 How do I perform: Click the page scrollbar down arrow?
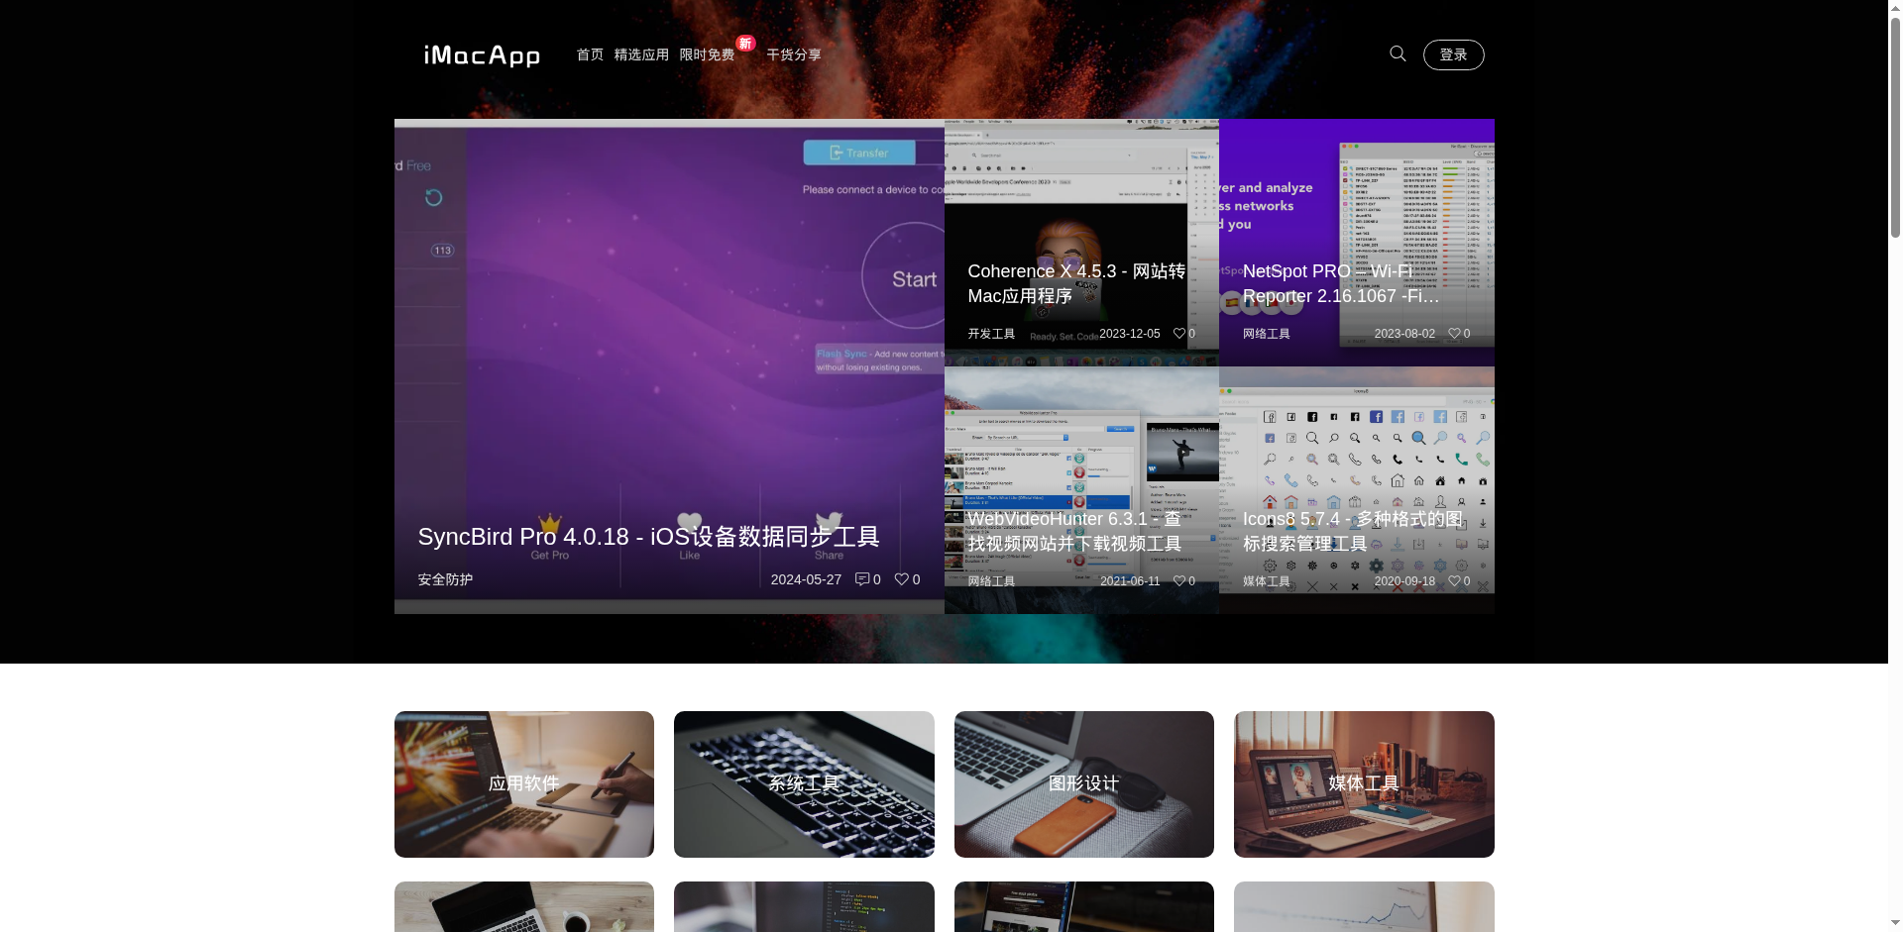(x=1895, y=923)
